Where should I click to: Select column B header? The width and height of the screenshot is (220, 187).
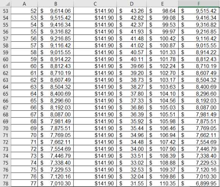(x=55, y=4)
